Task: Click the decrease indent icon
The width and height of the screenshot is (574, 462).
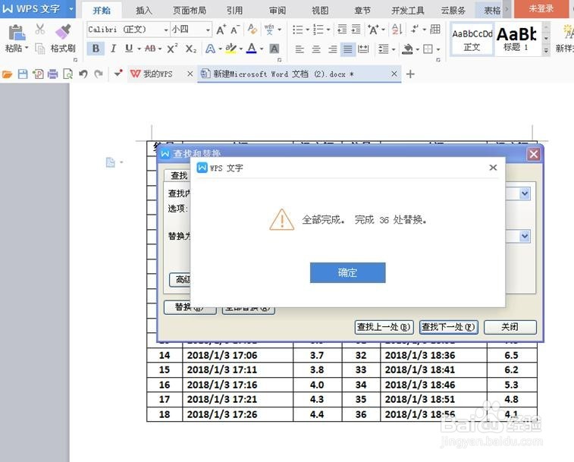Action: (342, 29)
